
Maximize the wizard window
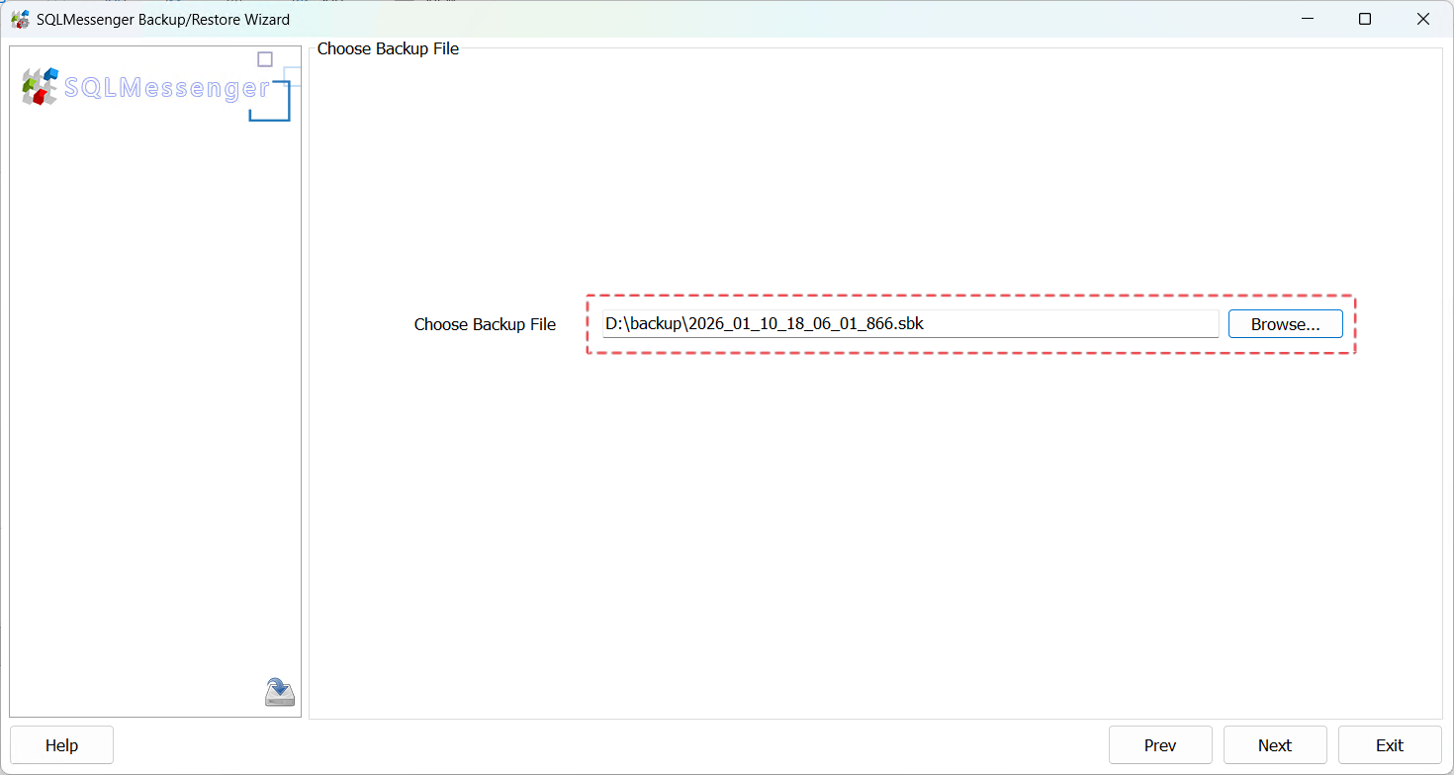pos(1365,19)
